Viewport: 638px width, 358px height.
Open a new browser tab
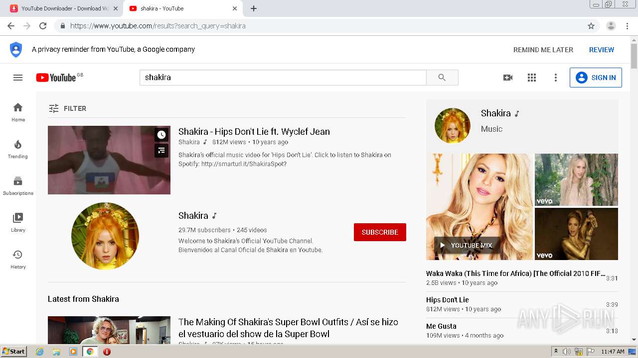254,8
